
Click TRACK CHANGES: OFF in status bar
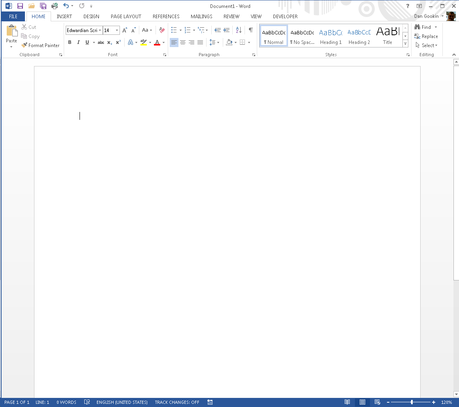click(x=177, y=402)
